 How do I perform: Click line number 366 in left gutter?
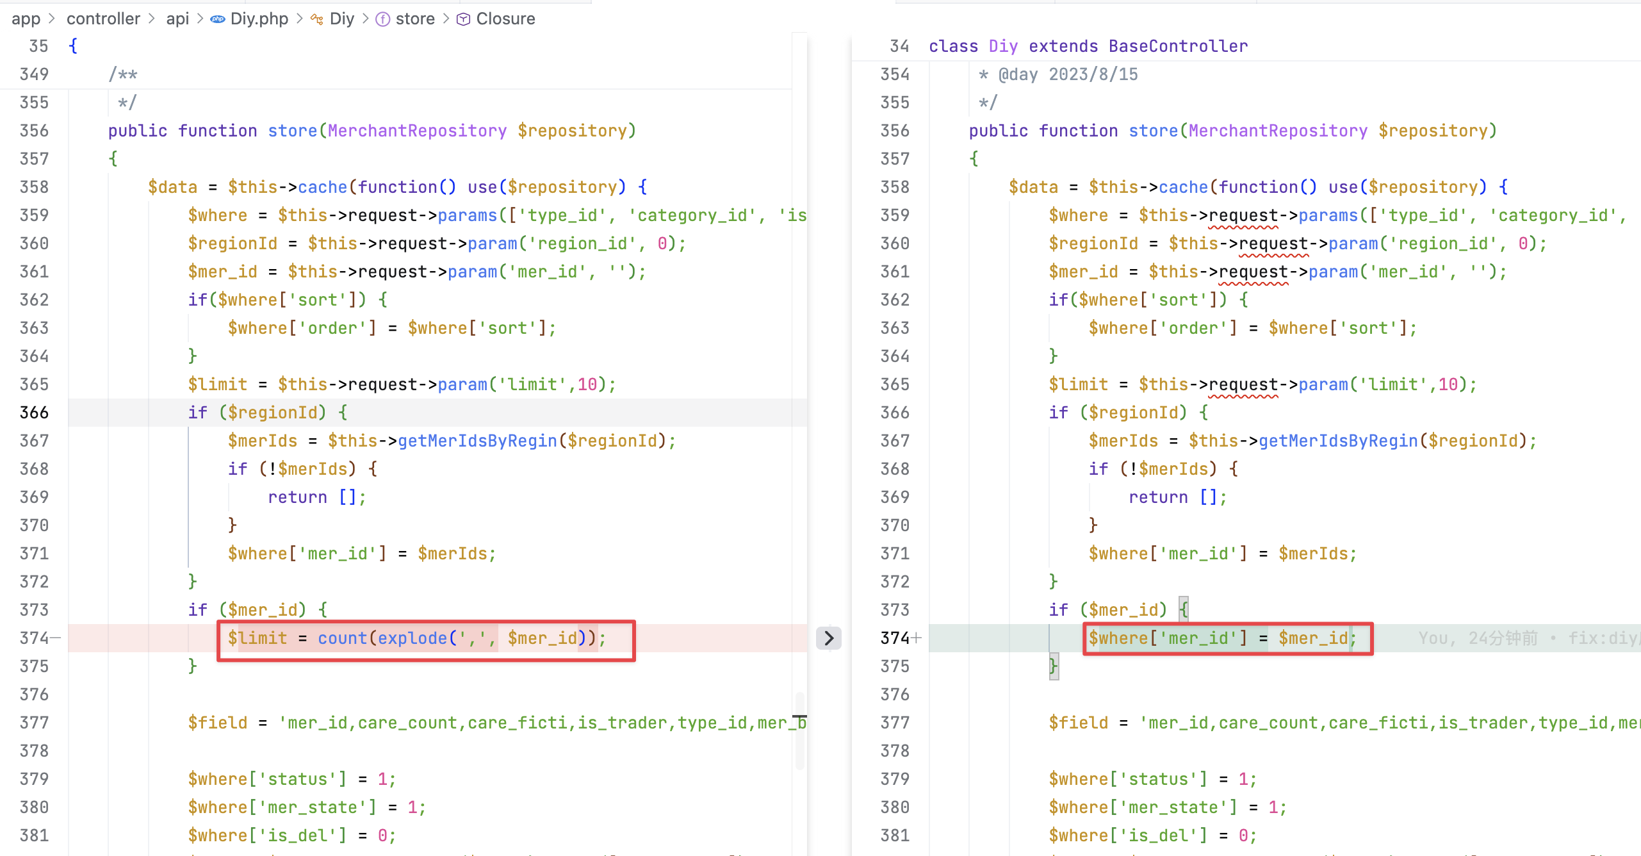pyautogui.click(x=35, y=413)
